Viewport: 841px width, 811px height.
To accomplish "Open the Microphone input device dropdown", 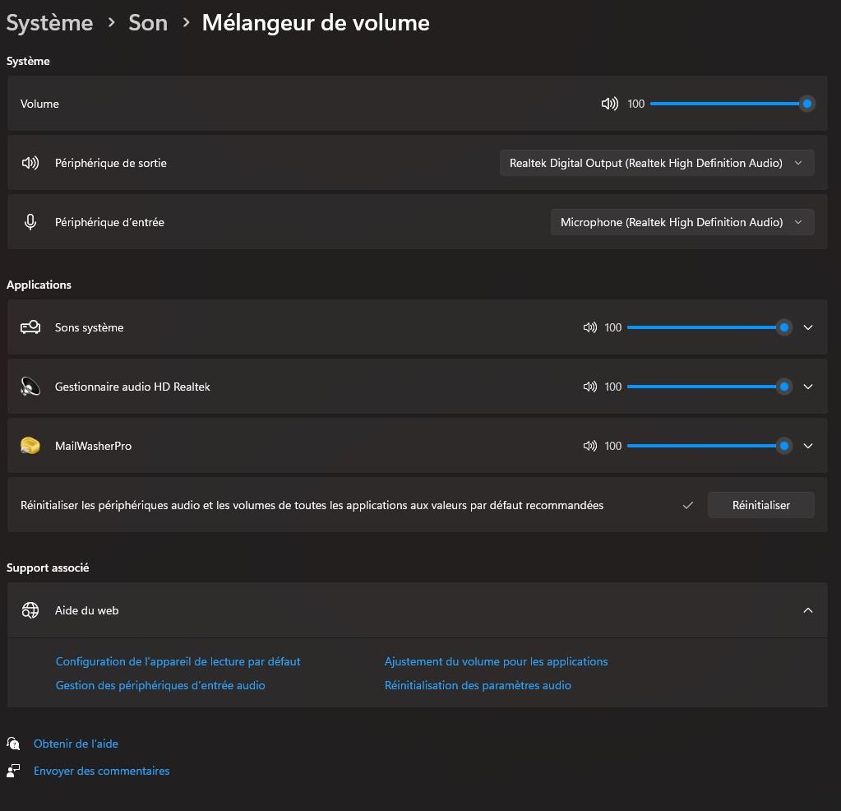I will point(682,222).
